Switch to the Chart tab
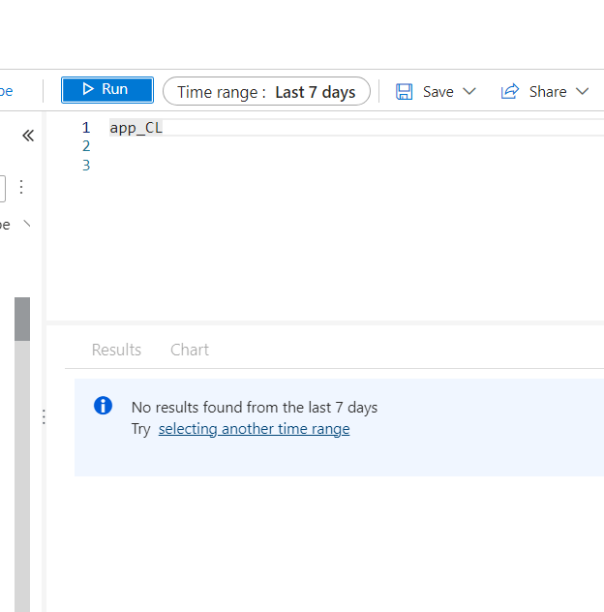Screen dimensions: 604x612 pos(190,350)
